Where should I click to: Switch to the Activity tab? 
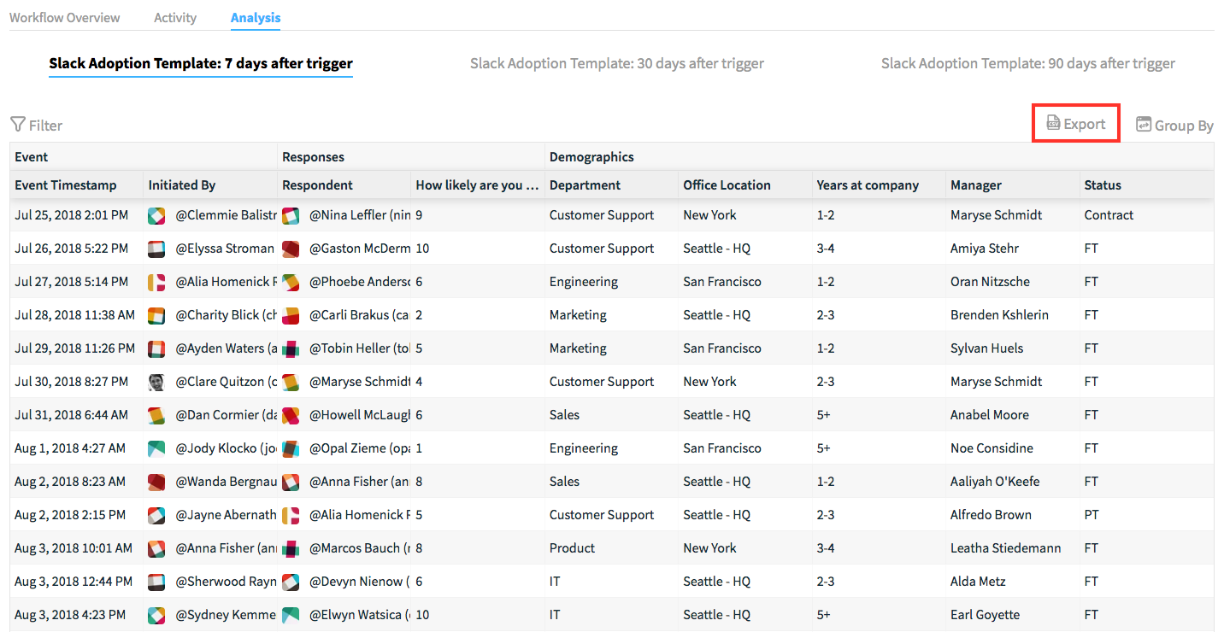pos(175,17)
